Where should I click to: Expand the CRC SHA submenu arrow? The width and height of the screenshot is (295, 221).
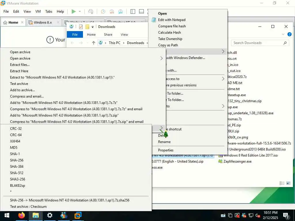click(161, 128)
